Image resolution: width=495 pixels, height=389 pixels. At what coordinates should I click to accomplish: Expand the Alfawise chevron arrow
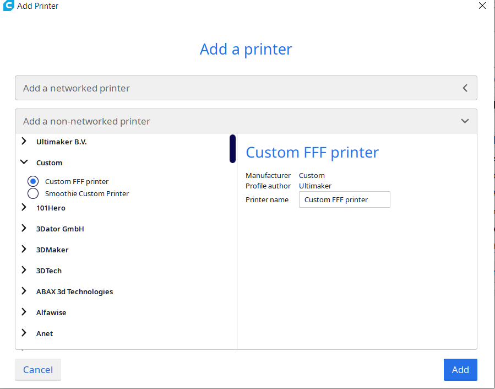(24, 312)
